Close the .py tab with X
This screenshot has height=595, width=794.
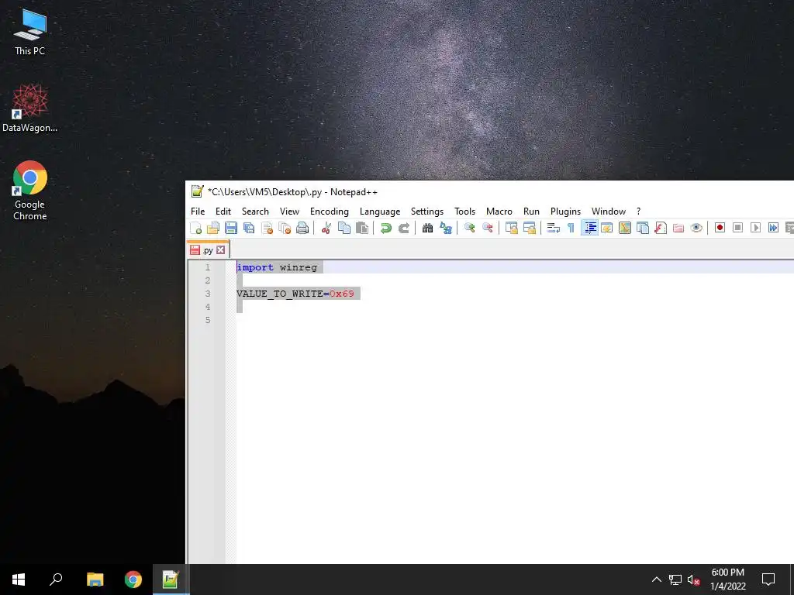[221, 250]
